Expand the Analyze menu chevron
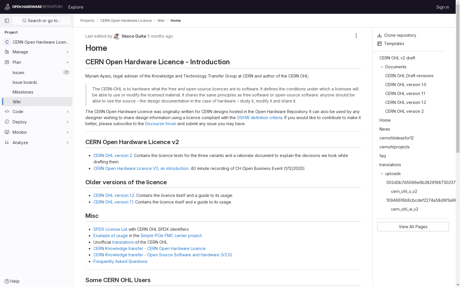 (68, 143)
